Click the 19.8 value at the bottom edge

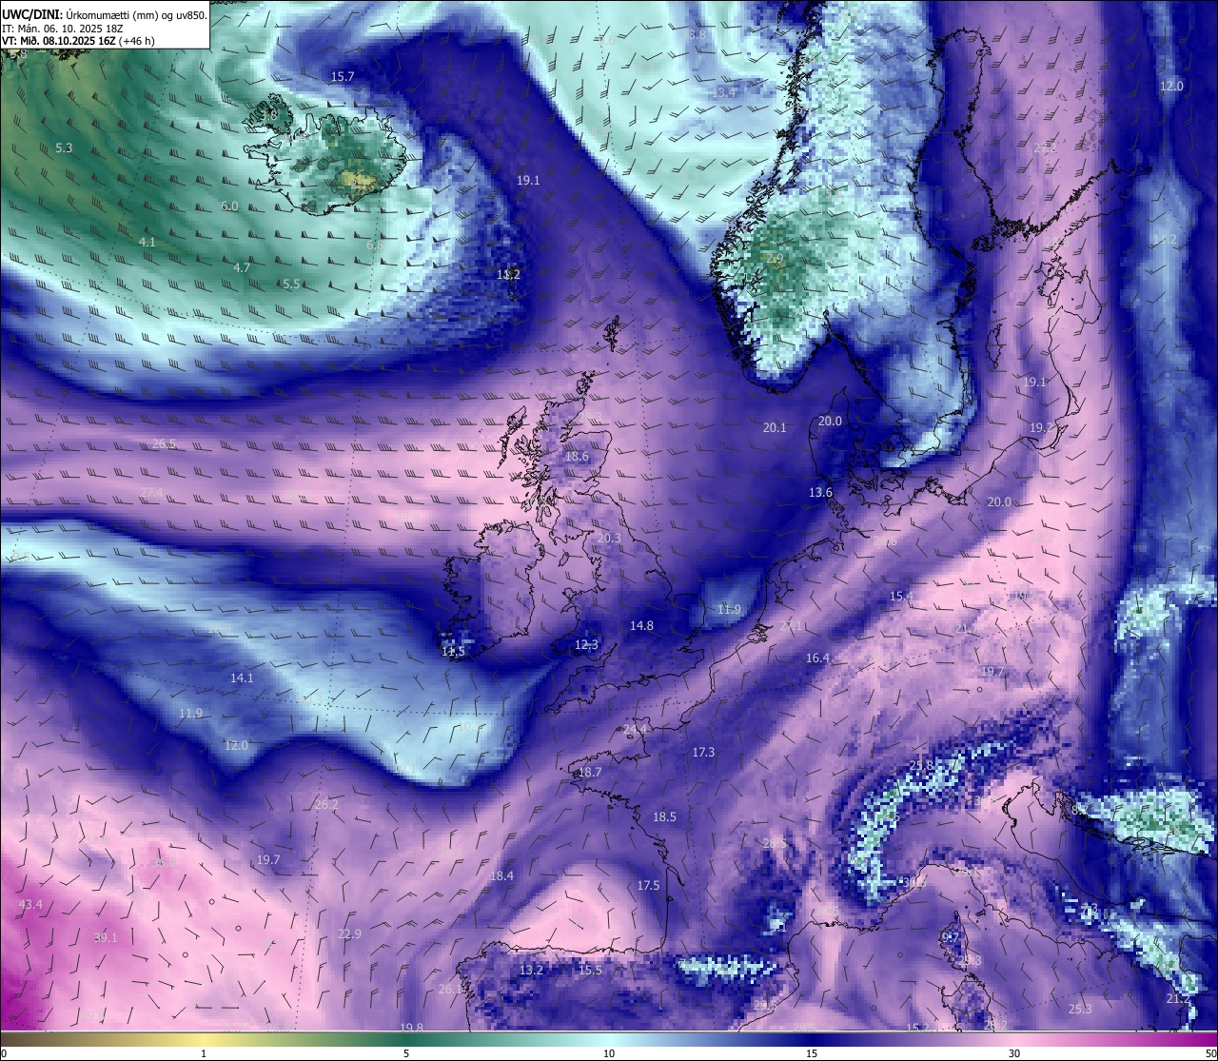[411, 1028]
